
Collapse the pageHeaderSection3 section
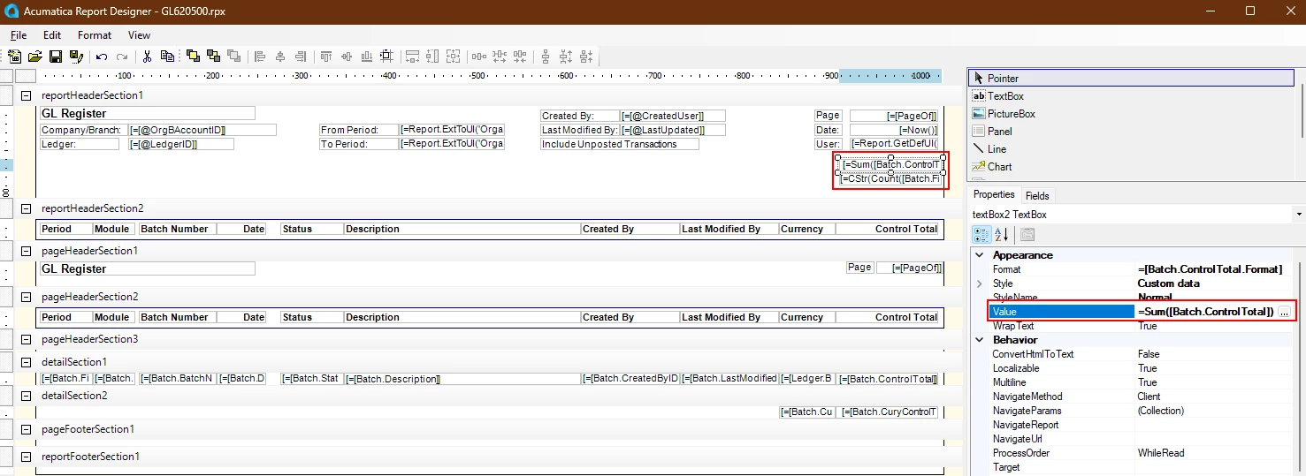[x=26, y=340]
